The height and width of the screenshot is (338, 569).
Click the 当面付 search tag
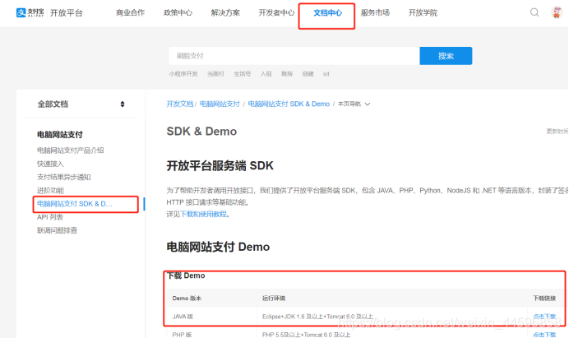pos(215,74)
